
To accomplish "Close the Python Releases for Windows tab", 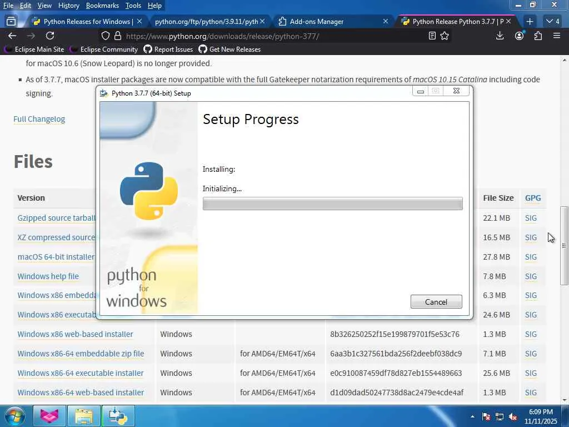I will coord(139,22).
